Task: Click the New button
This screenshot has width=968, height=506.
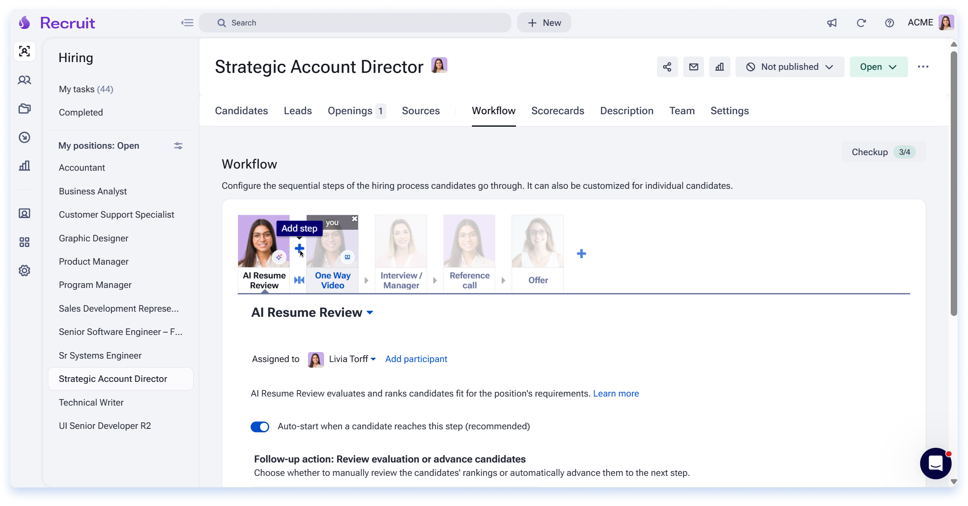Action: click(544, 23)
